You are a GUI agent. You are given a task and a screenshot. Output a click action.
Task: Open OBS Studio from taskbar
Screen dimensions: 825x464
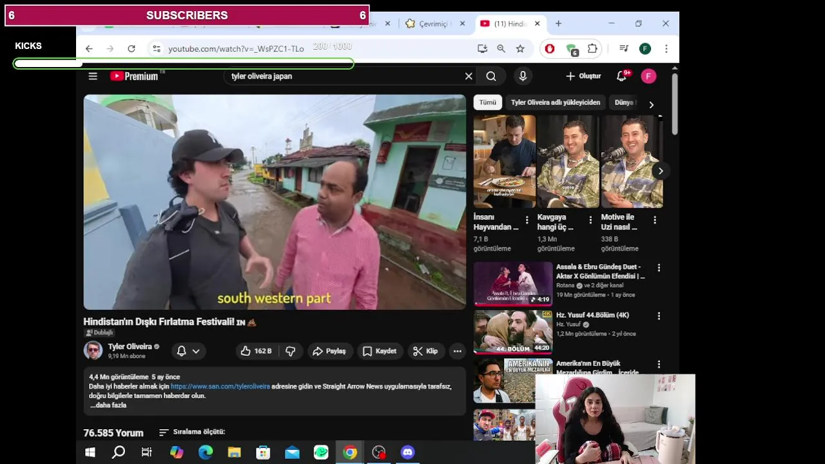pyautogui.click(x=379, y=452)
